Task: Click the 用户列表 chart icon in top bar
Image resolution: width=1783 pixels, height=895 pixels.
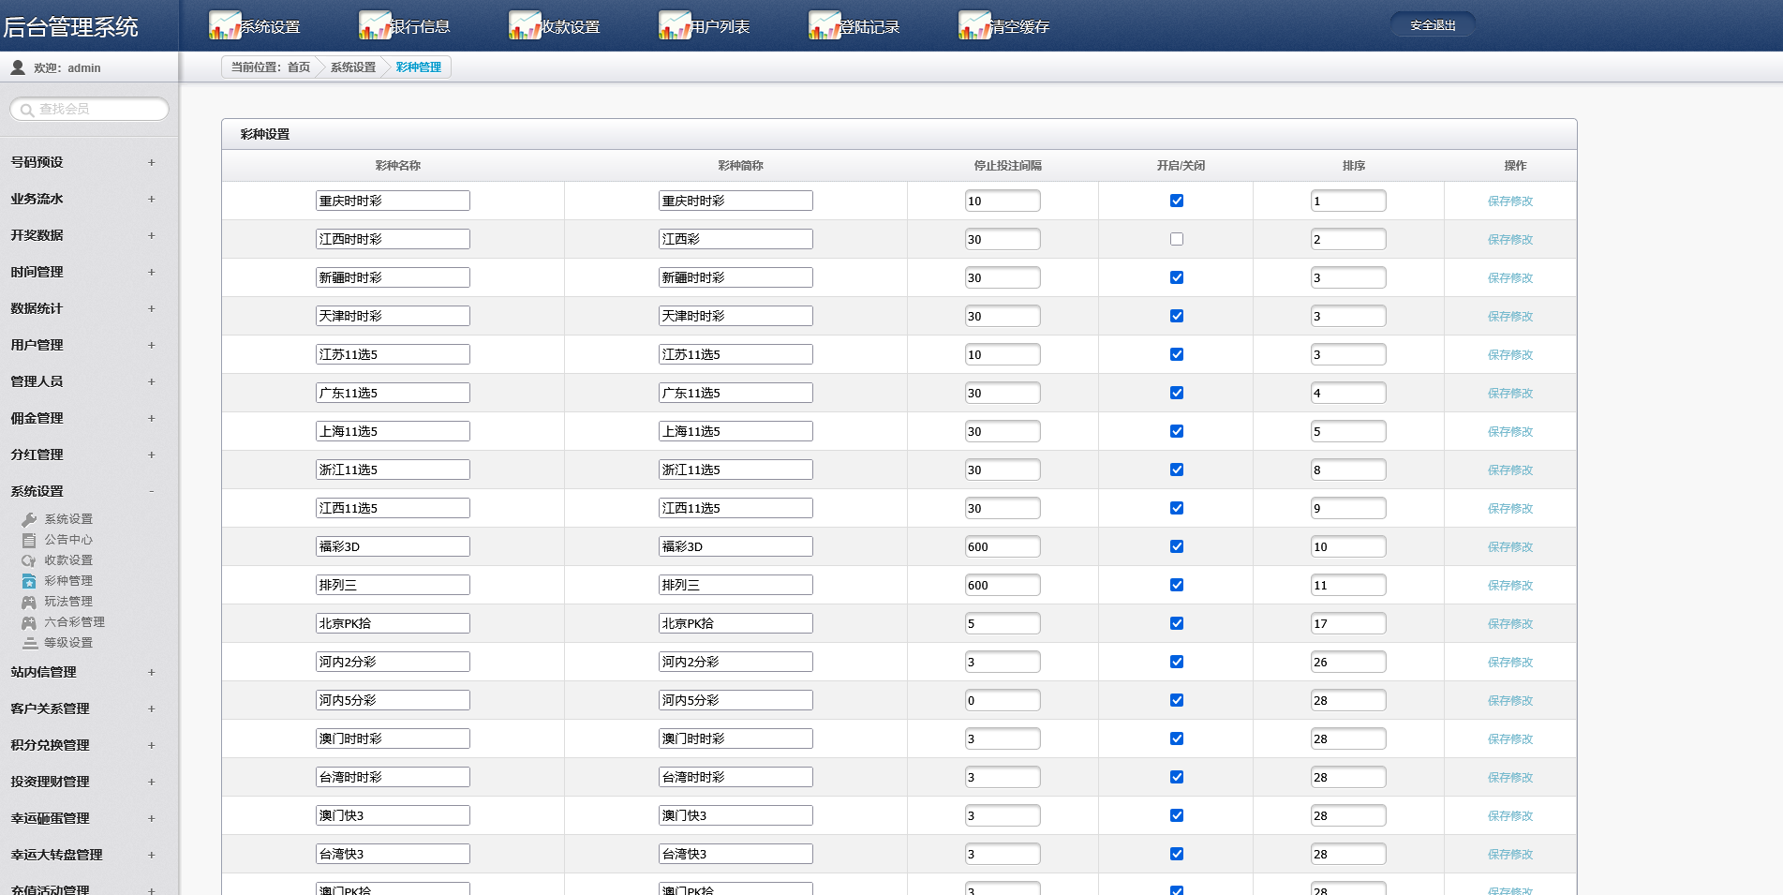Action: tap(675, 25)
